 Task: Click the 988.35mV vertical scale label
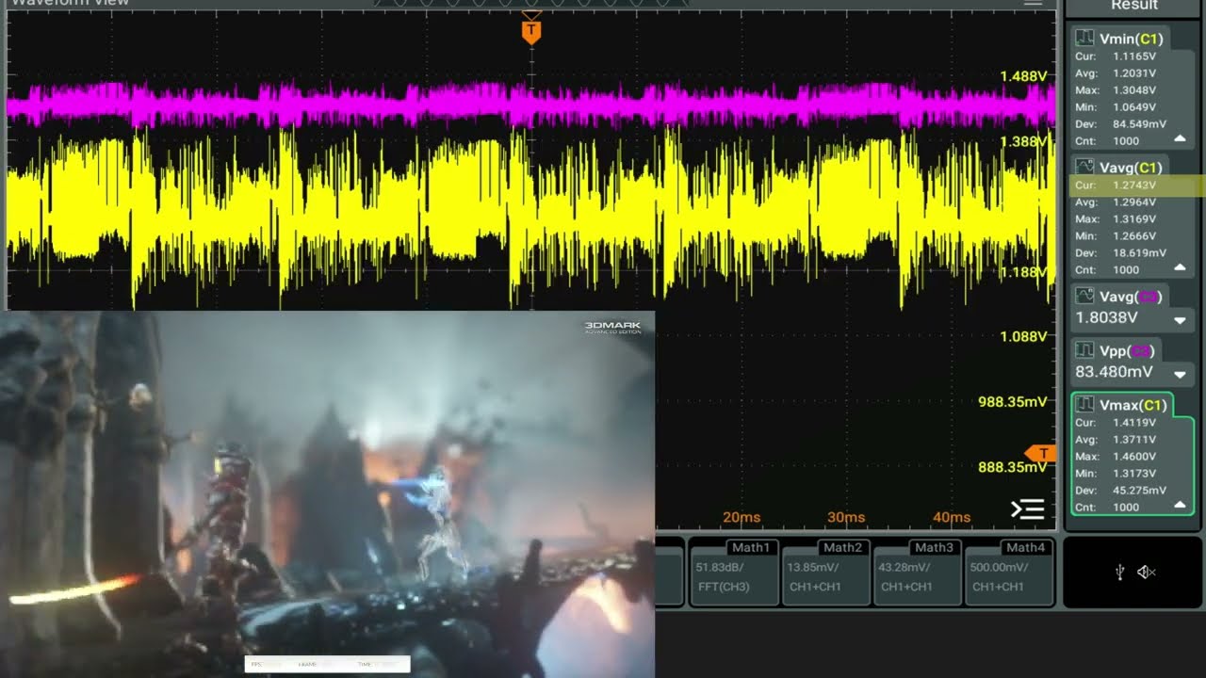tap(1013, 402)
